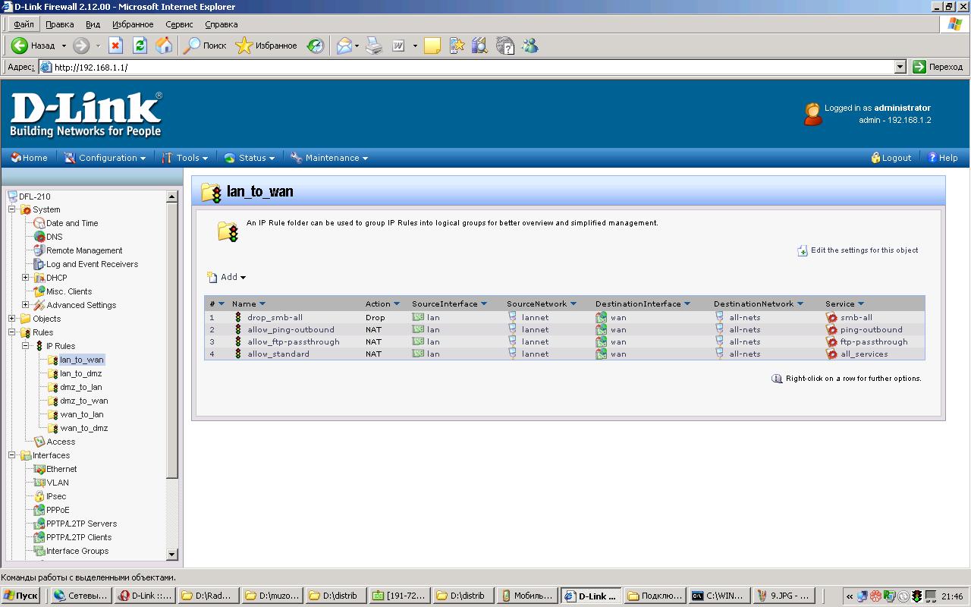The image size is (971, 607).
Task: Open the Status dropdown menu
Action: point(249,158)
